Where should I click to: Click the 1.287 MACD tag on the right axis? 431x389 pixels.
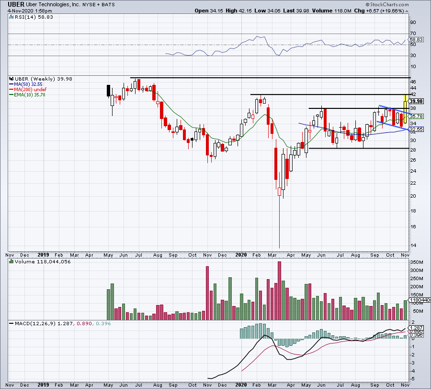(x=416, y=328)
